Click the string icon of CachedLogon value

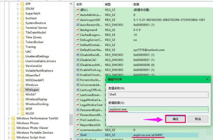[x=78, y=35]
